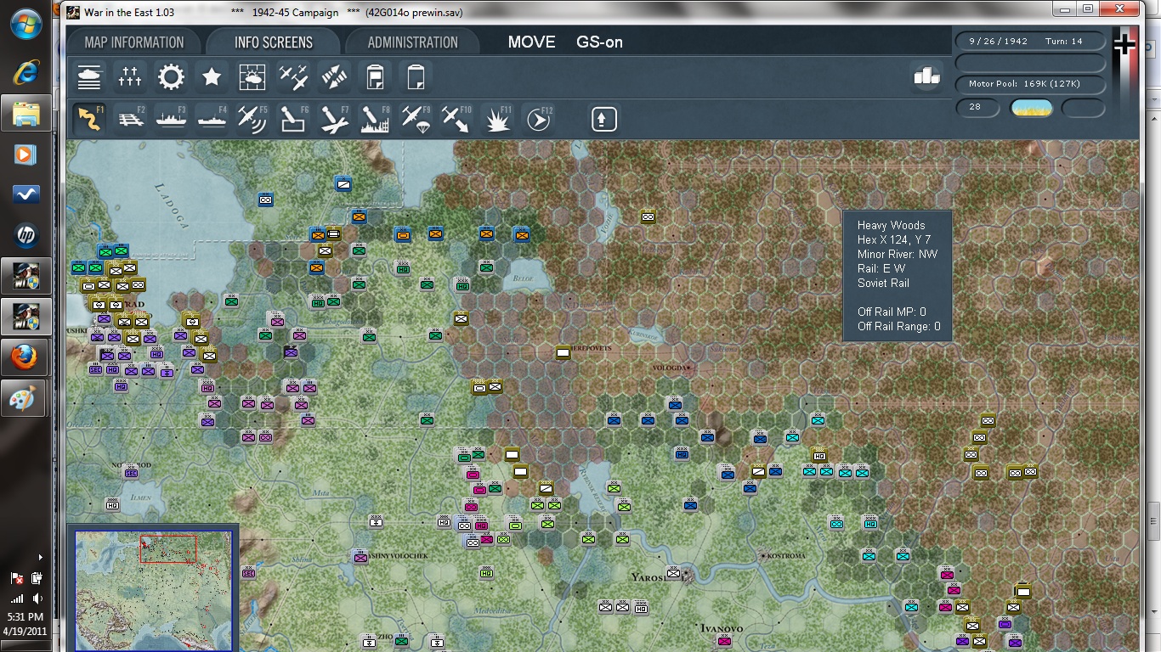1161x652 pixels.
Task: Show F11 battle sites
Action: 497,119
